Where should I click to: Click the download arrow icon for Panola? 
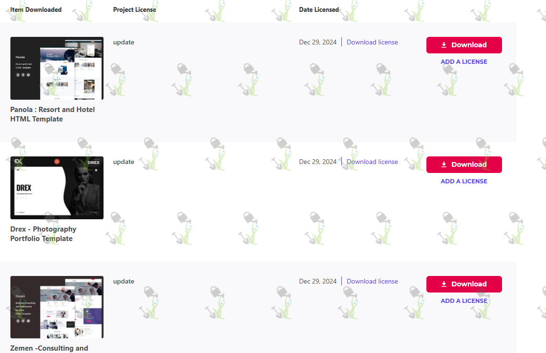(443, 45)
